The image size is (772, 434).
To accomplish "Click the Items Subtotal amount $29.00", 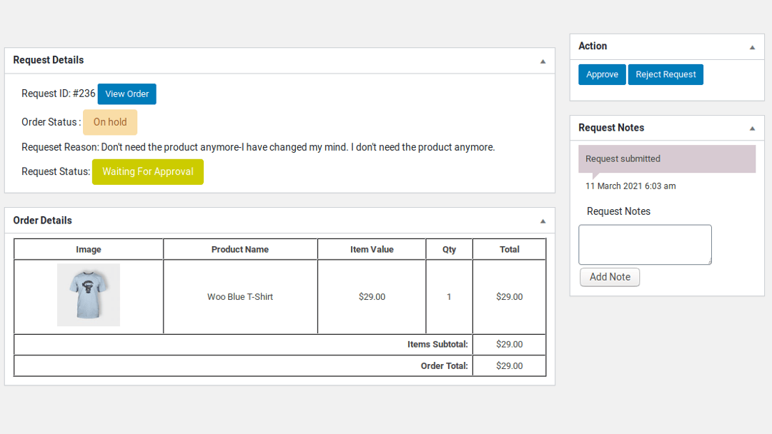I will coord(509,345).
